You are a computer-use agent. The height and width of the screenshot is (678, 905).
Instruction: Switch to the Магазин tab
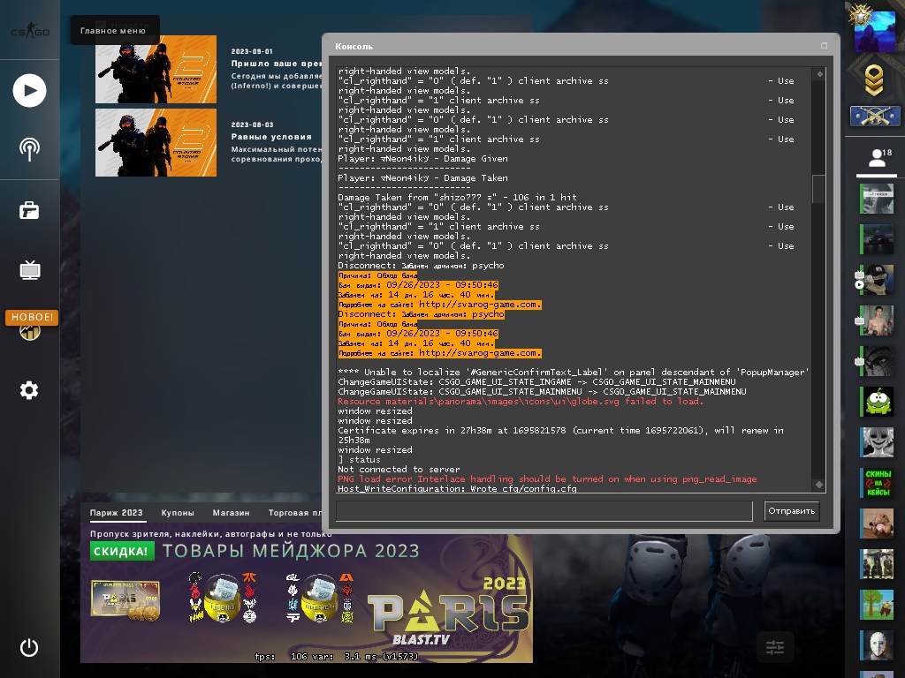(231, 513)
